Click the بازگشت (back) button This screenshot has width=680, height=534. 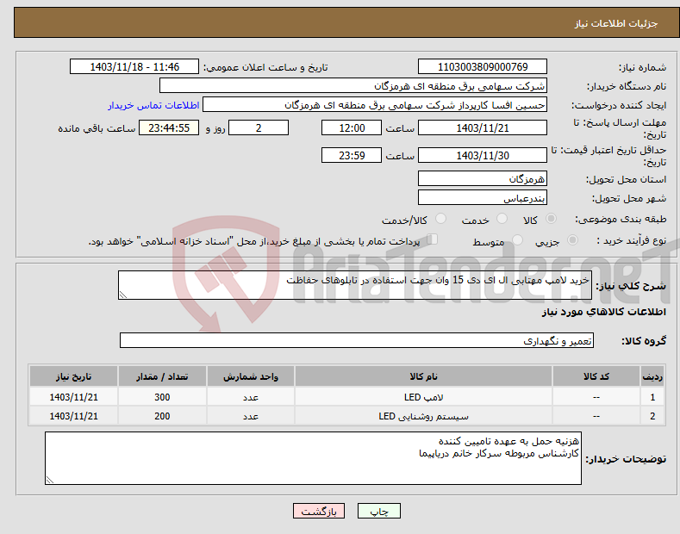[x=319, y=511]
